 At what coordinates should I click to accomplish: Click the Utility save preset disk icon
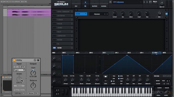38,60
